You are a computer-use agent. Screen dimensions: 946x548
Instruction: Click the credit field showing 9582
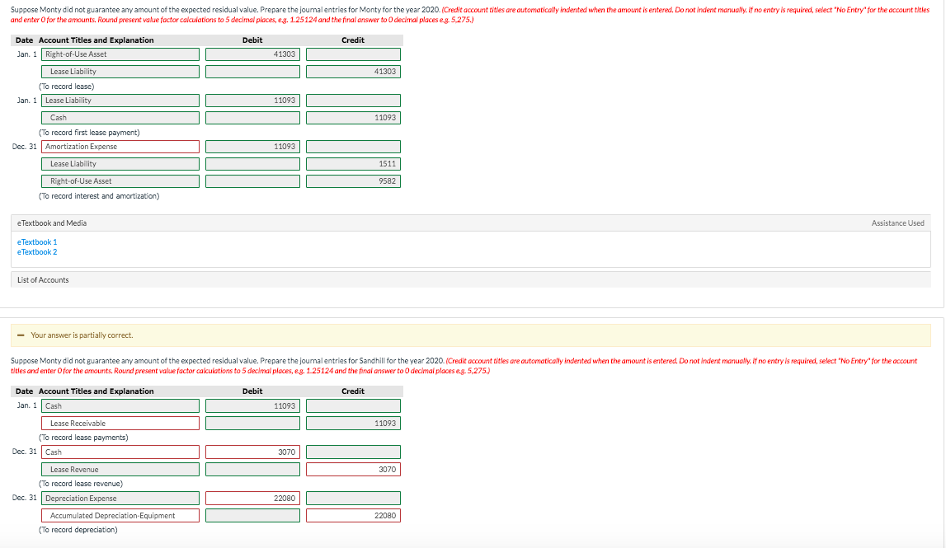tap(353, 180)
